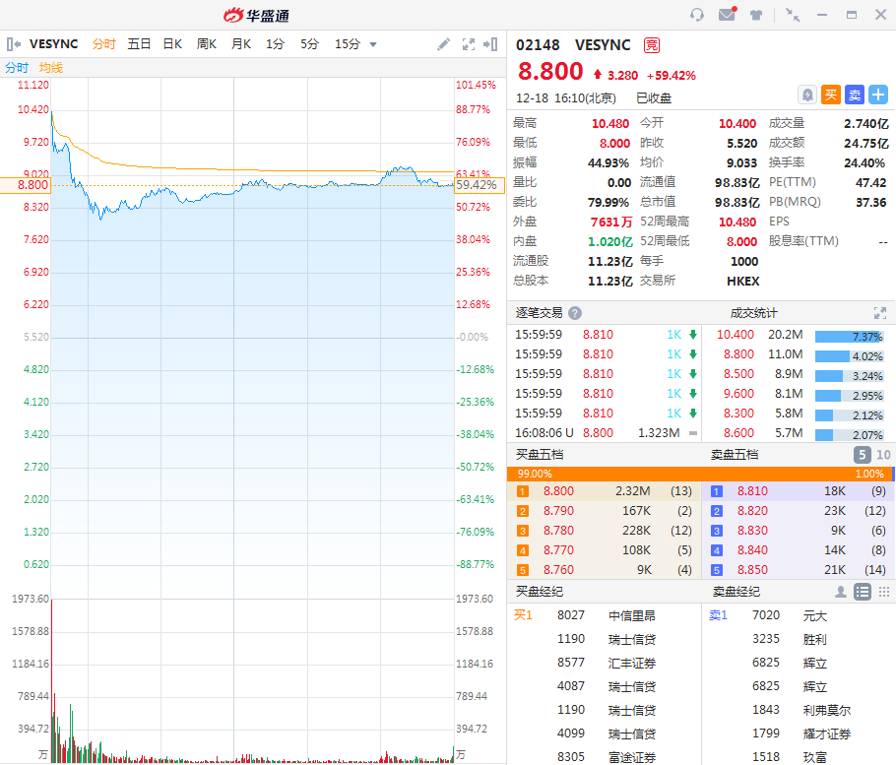This screenshot has height=765, width=896.
Task: Select ask level 4 at 8.840
Action: [x=799, y=550]
